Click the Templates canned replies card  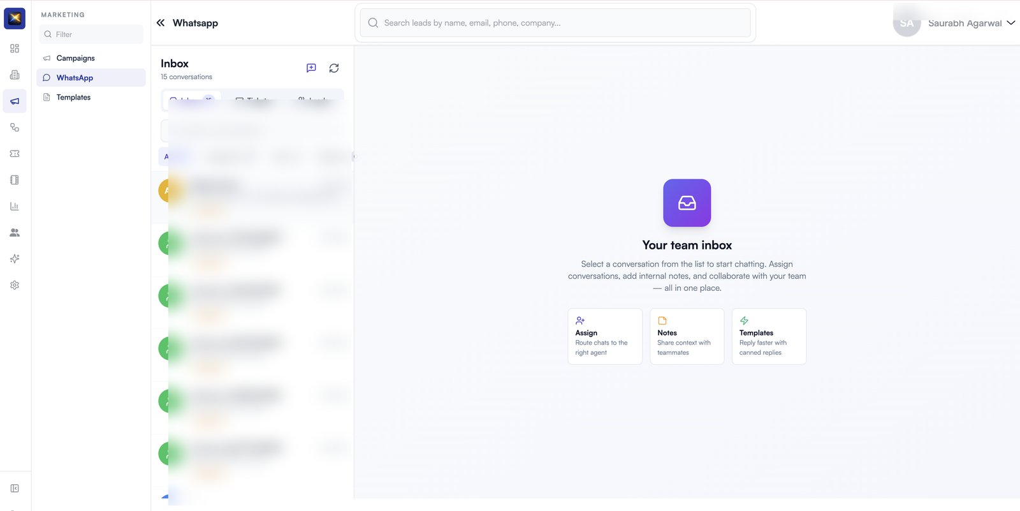pos(769,337)
